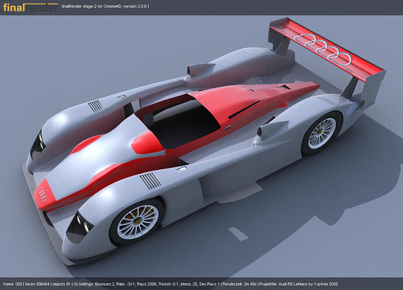The width and height of the screenshot is (403, 290).
Task: Click the status bar entry "Rate: -3/-1"
Action: coord(125,284)
